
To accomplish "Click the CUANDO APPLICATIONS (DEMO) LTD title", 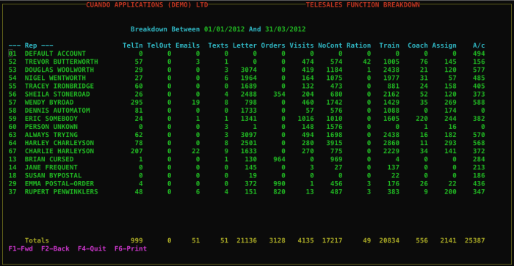I will coord(147,5).
